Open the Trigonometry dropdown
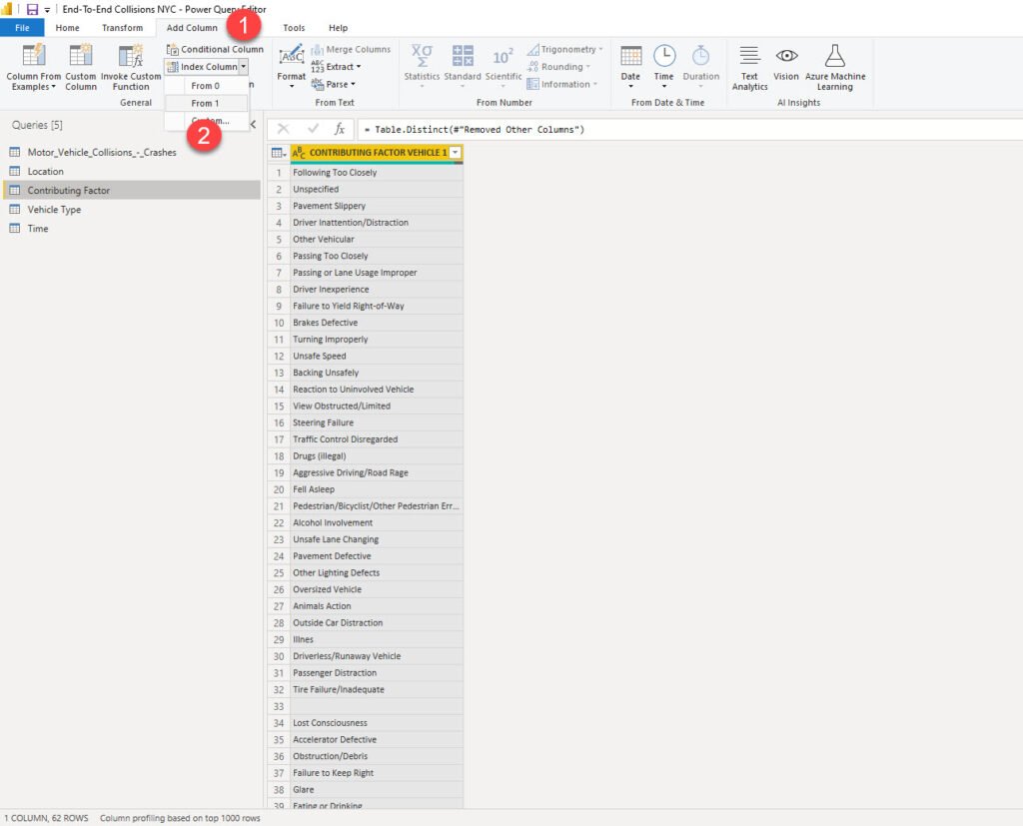This screenshot has height=826, width=1023. click(565, 49)
